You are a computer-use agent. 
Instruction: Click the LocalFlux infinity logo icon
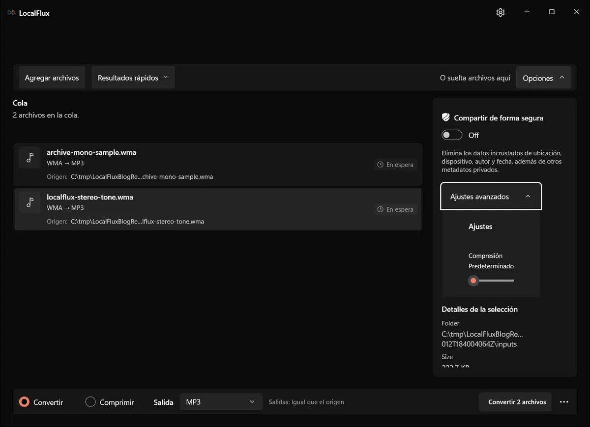(x=11, y=13)
